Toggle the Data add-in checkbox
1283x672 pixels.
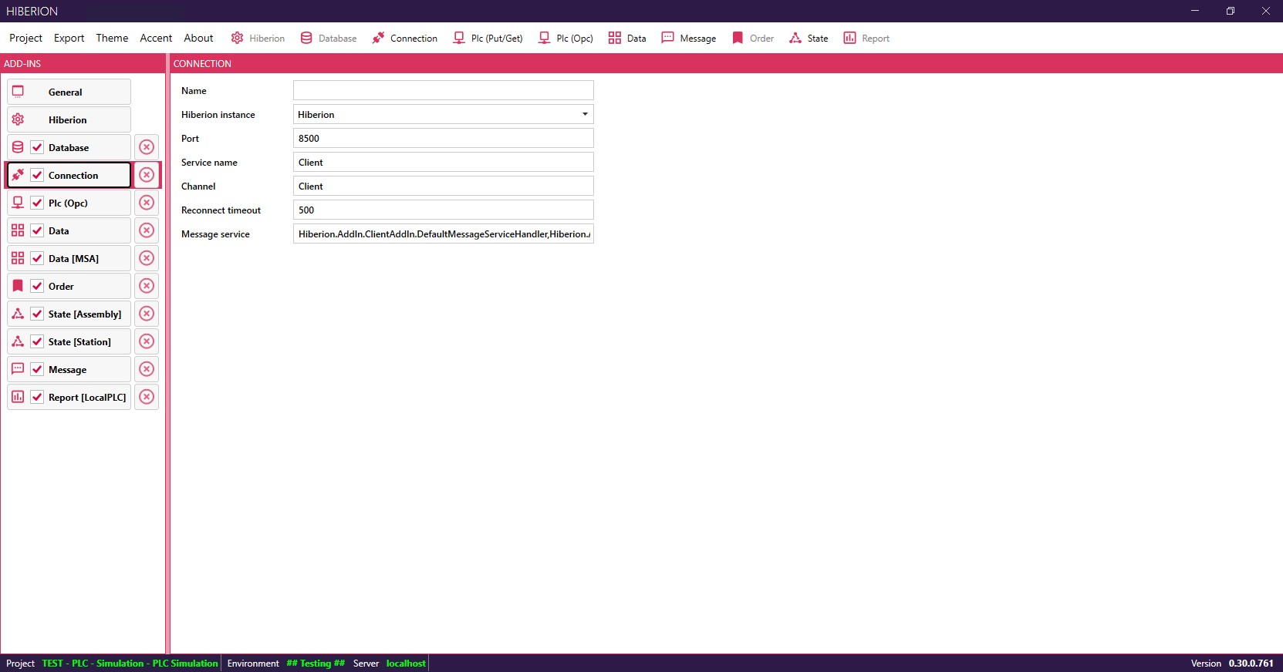point(37,230)
